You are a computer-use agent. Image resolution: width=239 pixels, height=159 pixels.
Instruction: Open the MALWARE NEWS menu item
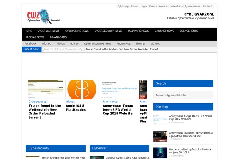(138, 31)
